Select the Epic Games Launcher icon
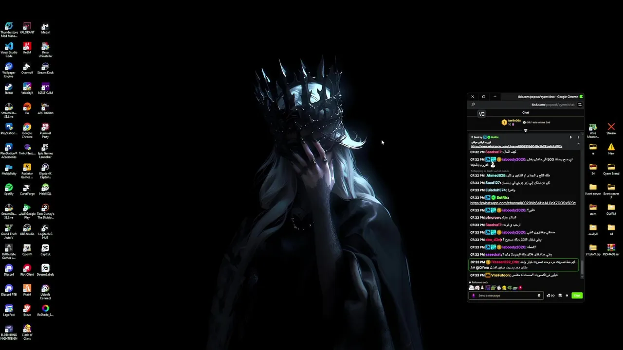The image size is (623, 350). 45,150
